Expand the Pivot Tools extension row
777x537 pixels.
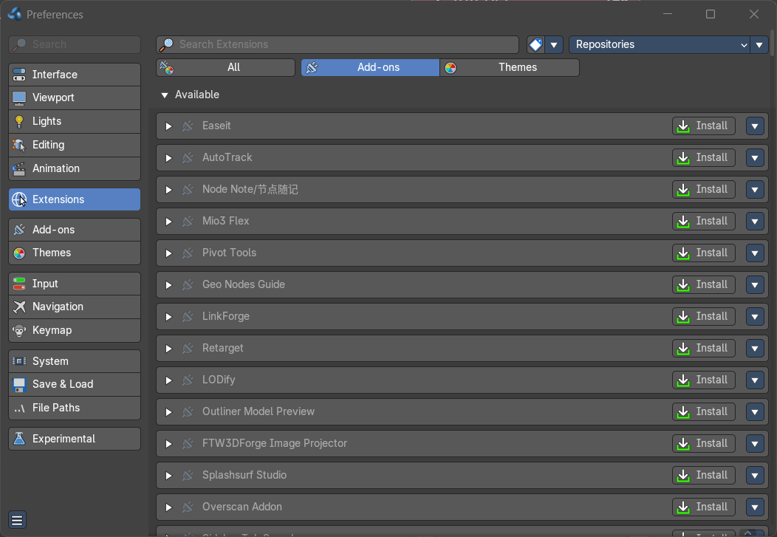168,253
